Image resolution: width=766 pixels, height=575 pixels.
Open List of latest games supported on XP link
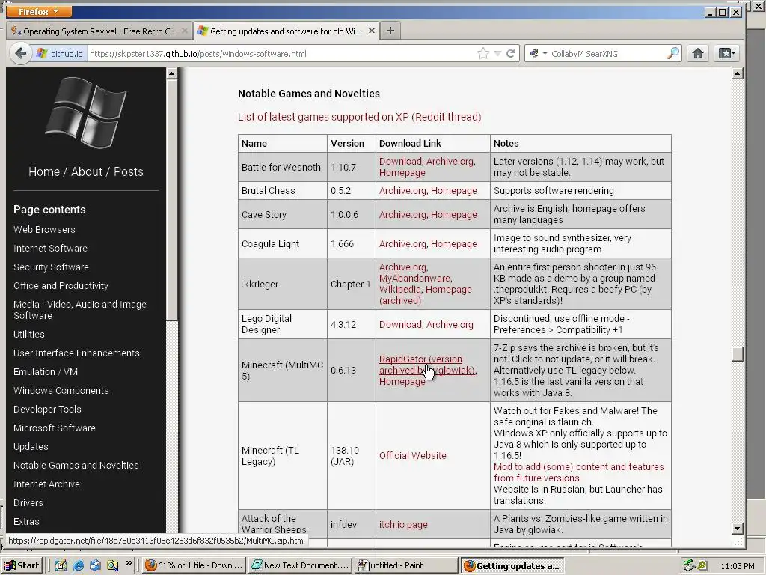[x=360, y=117]
